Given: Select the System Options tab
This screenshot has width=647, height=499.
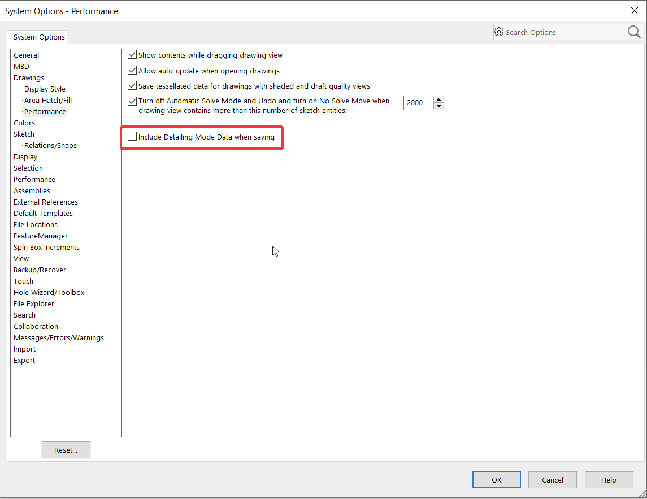Looking at the screenshot, I should [x=39, y=37].
